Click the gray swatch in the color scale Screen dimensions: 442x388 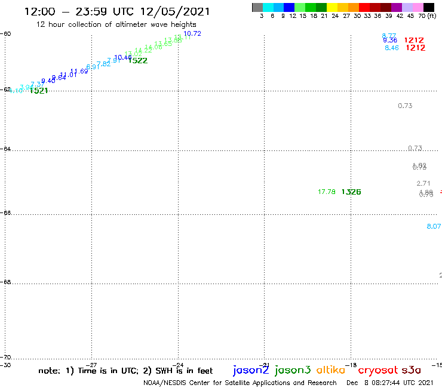click(x=257, y=7)
